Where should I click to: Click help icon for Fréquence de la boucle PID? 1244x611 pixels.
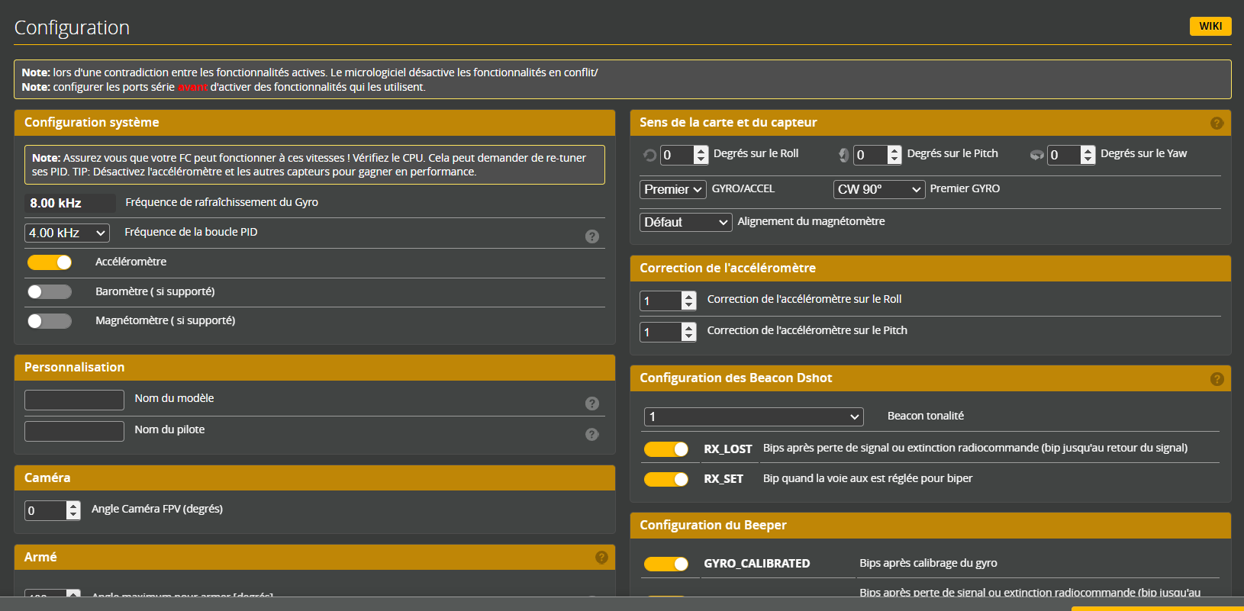[591, 236]
